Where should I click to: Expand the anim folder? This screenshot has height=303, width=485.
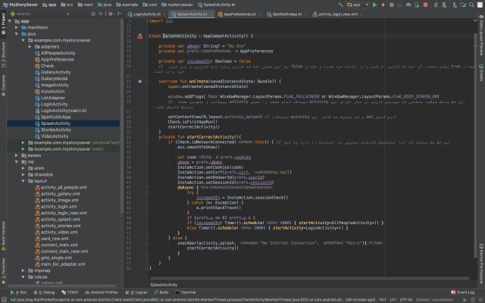(23, 168)
